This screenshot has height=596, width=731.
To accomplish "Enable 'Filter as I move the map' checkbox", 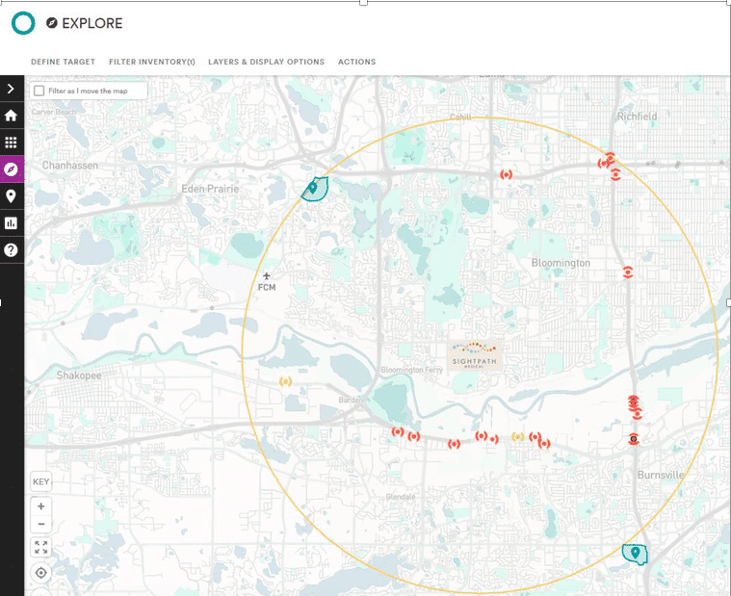I will [39, 91].
